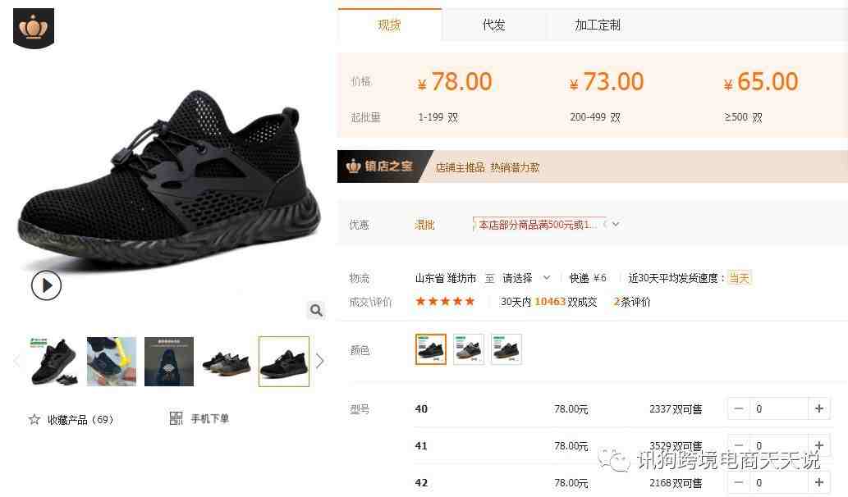The width and height of the screenshot is (848, 497).
Task: Open the 请选择 destination dropdown
Action: tap(526, 278)
